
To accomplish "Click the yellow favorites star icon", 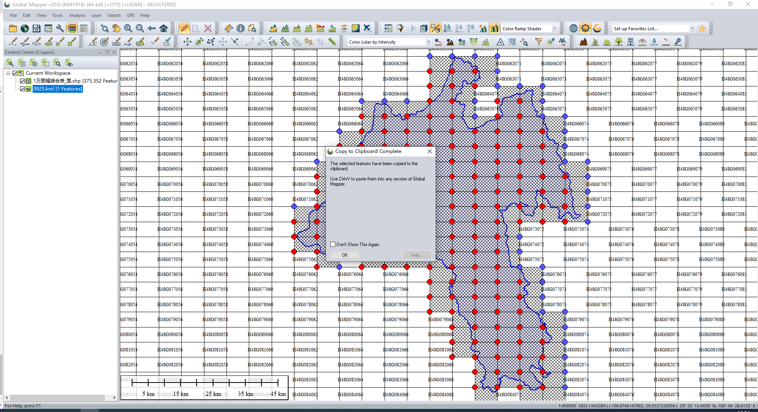I will tap(702, 28).
